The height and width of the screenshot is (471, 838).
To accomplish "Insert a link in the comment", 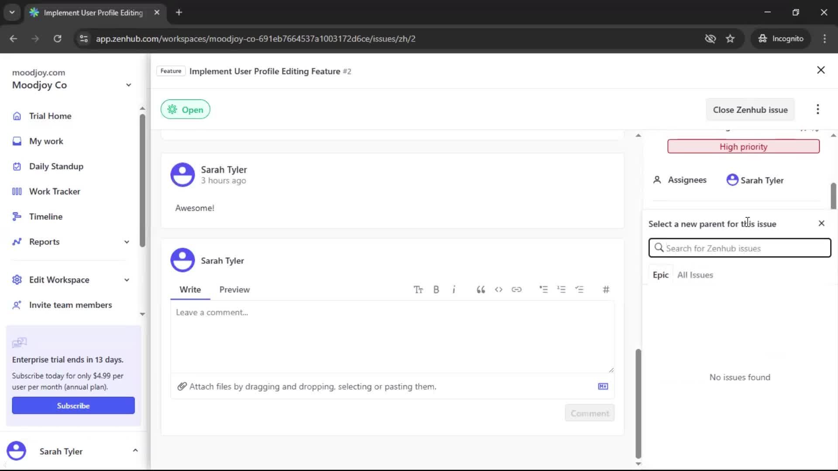I will tap(517, 289).
